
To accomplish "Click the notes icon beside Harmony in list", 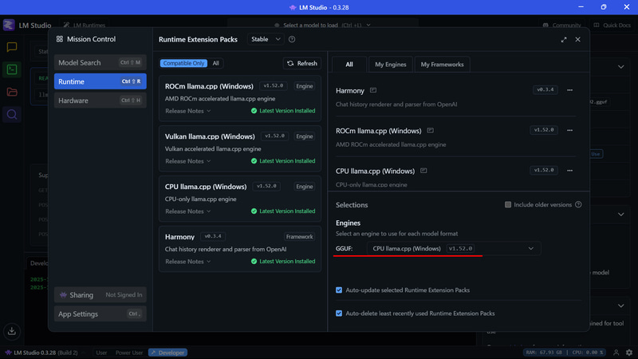I will 373,90.
